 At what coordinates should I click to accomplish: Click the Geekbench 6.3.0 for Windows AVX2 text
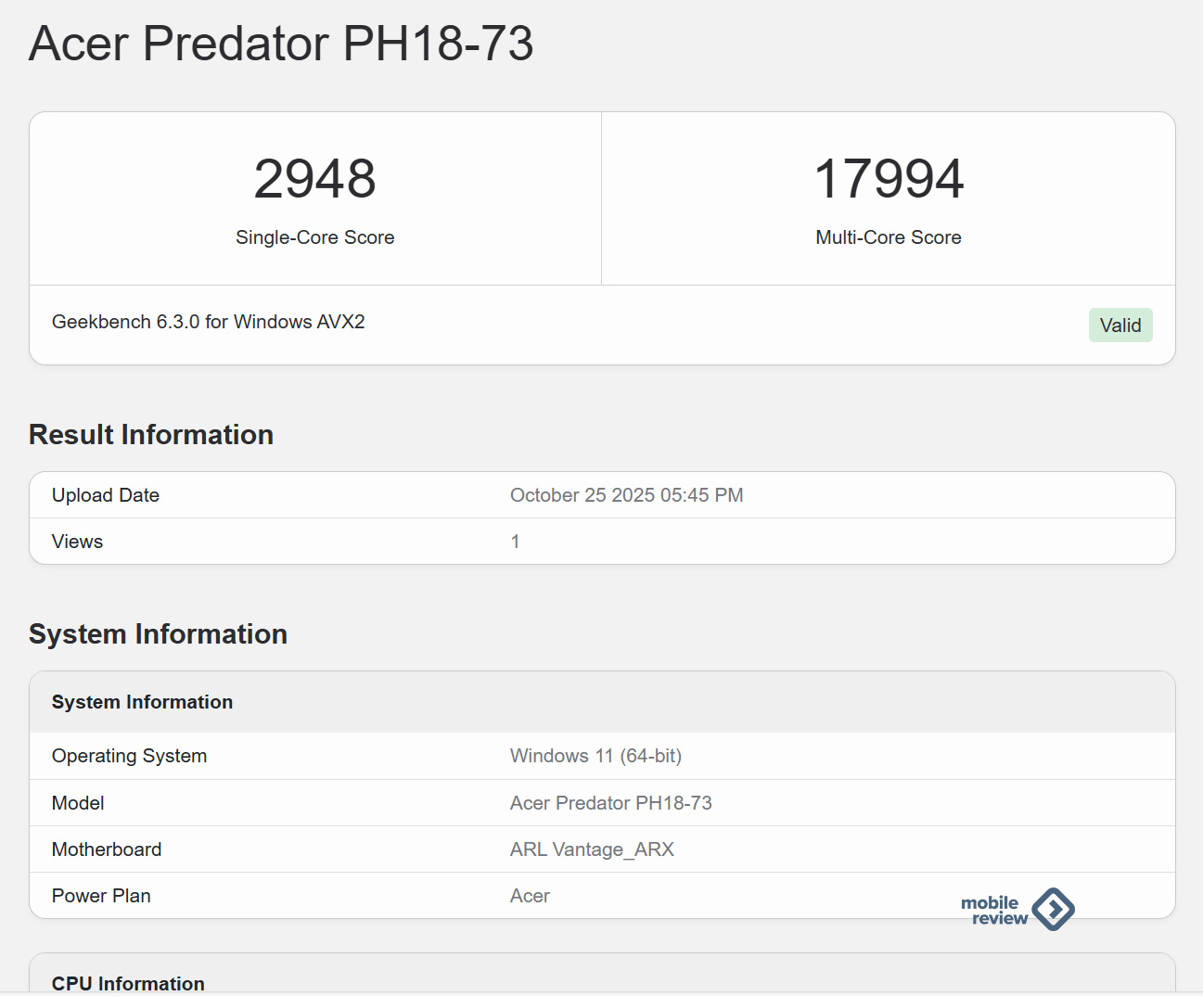[x=209, y=322]
